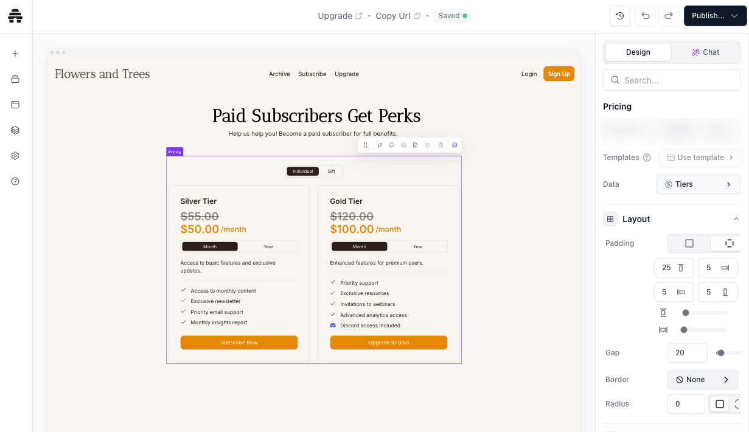Click the move up/down arrows toolbar icon

point(380,145)
